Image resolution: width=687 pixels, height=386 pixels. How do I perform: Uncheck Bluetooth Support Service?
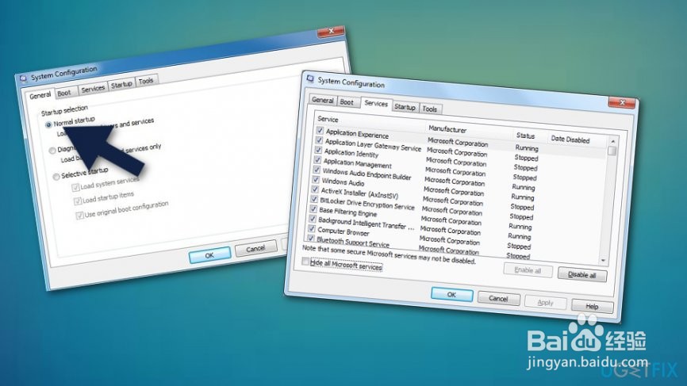311,239
